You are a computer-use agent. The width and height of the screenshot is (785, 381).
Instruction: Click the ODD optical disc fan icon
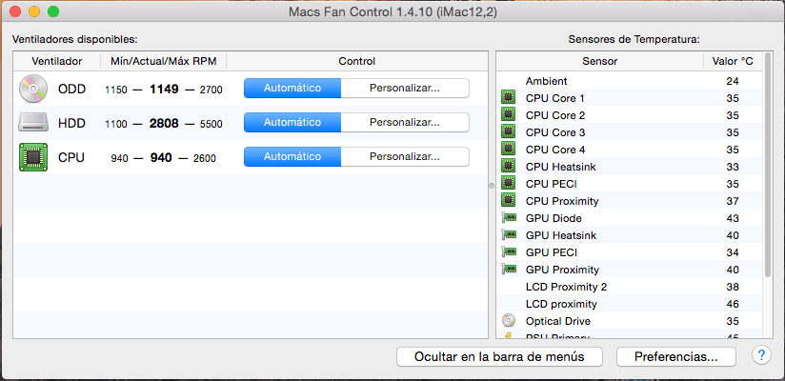point(33,89)
